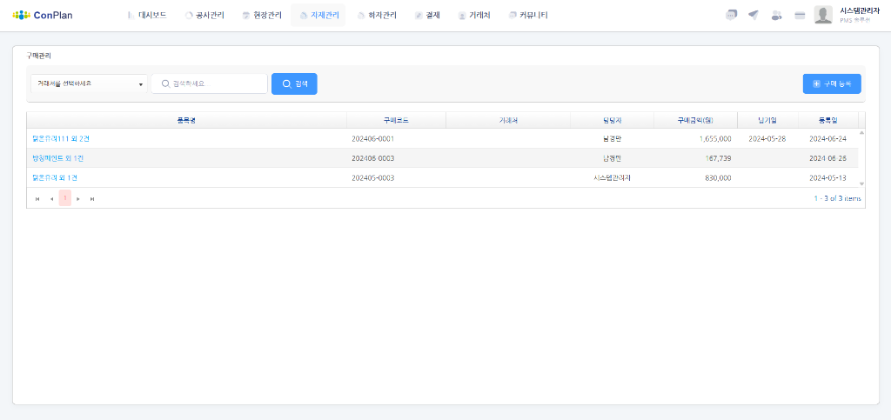Image resolution: width=891 pixels, height=420 pixels.
Task: Click amount 1,655,000
Action: coord(715,138)
